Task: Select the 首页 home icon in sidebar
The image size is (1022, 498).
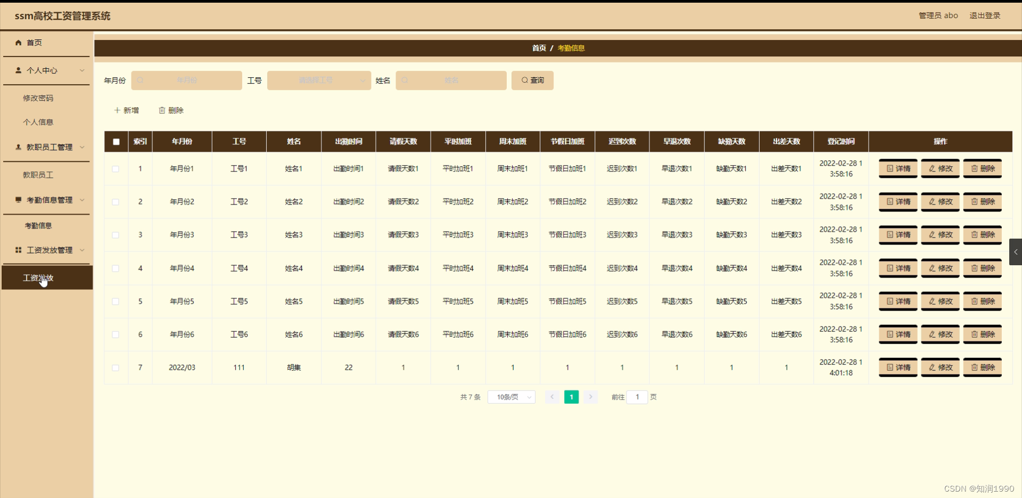Action: [19, 43]
